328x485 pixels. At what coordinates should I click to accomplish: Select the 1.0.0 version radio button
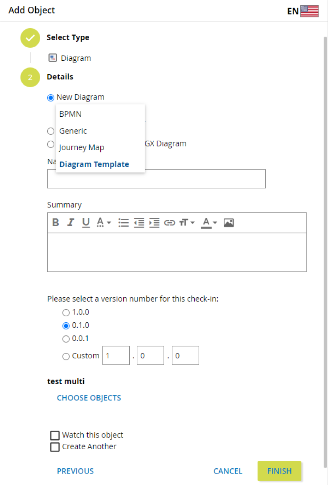click(x=66, y=313)
